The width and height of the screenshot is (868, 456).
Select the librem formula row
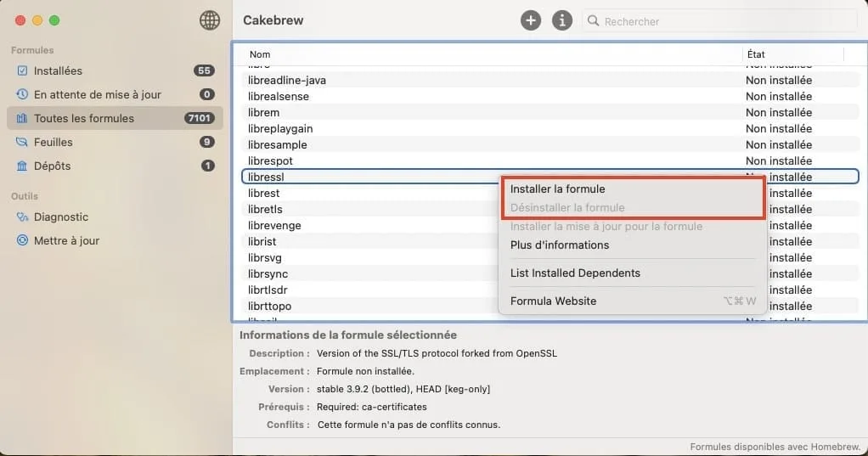click(550, 112)
